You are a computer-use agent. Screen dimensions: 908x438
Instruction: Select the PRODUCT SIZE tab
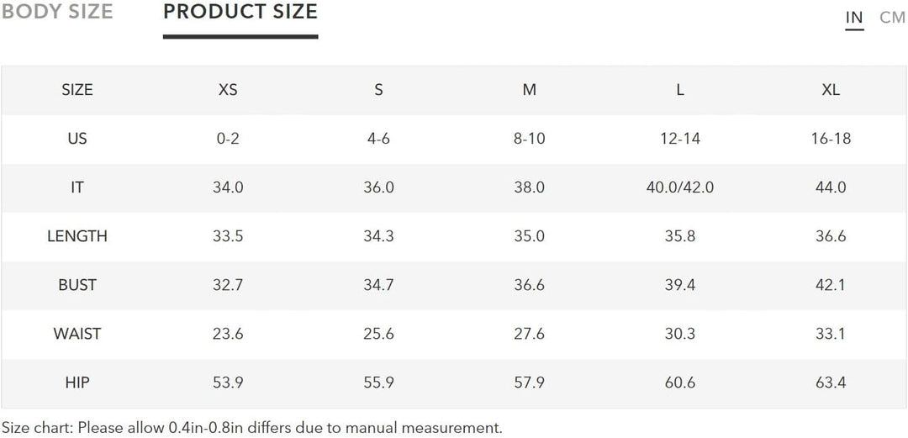[240, 12]
